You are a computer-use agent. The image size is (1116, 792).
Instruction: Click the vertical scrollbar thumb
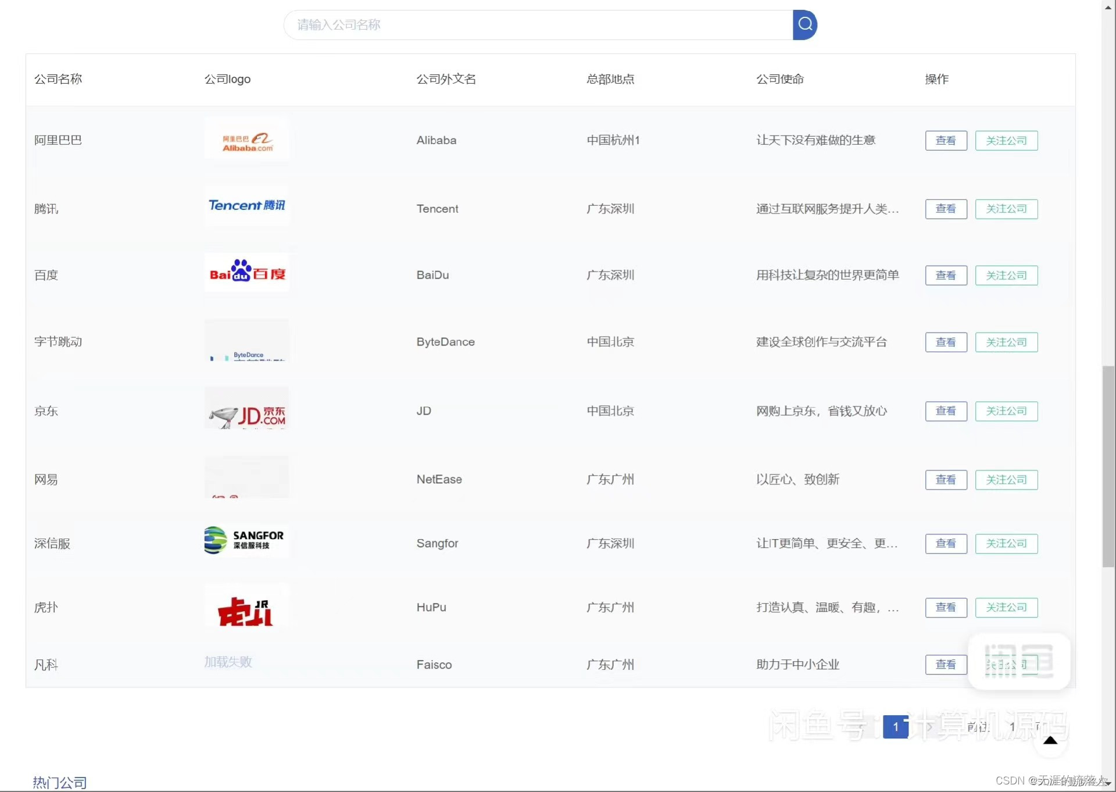pos(1108,465)
